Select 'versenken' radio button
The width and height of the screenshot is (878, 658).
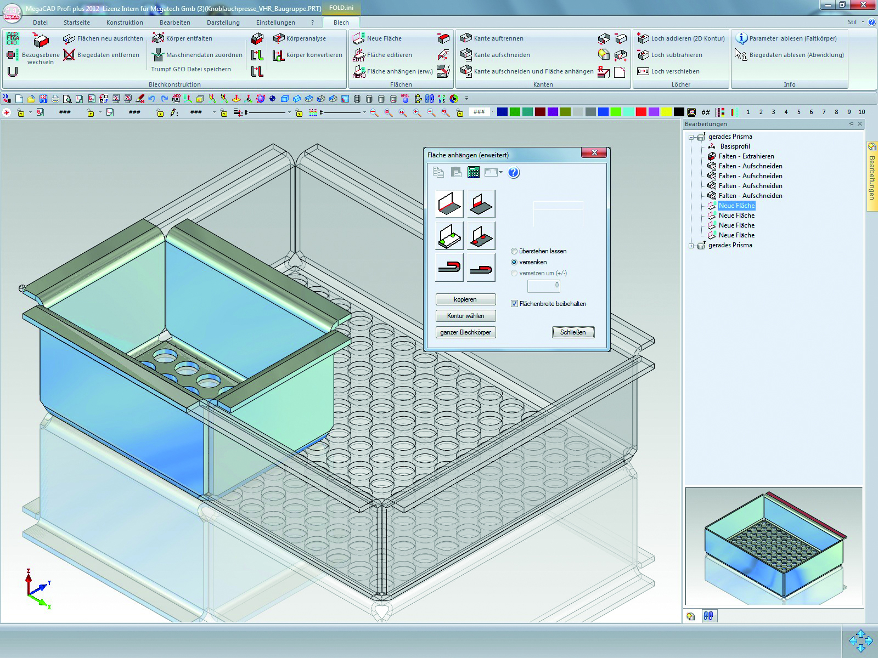pyautogui.click(x=514, y=262)
